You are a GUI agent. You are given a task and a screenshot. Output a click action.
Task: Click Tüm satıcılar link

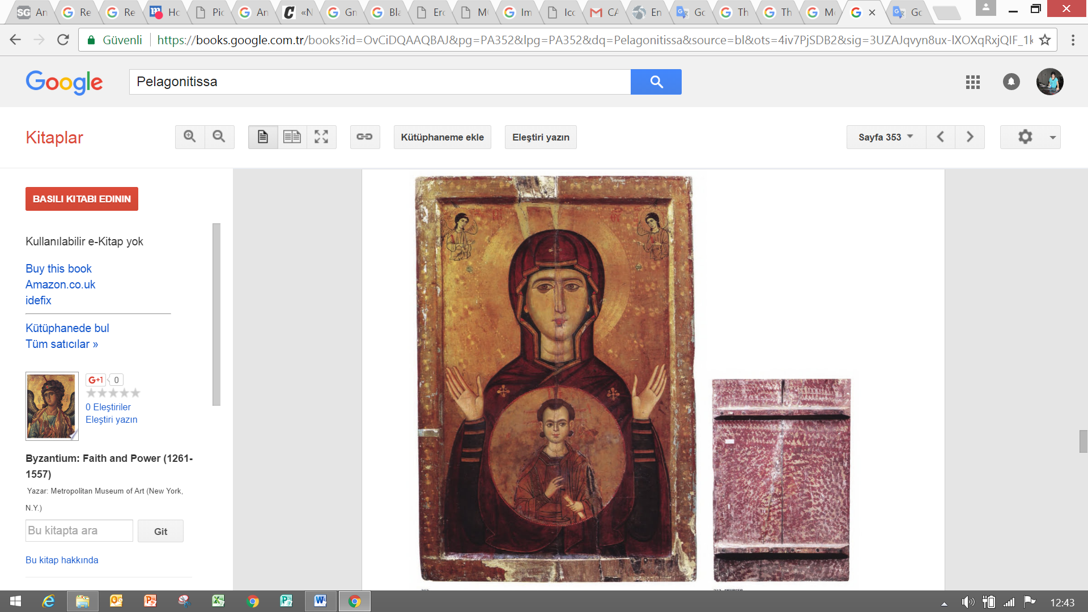(x=62, y=344)
